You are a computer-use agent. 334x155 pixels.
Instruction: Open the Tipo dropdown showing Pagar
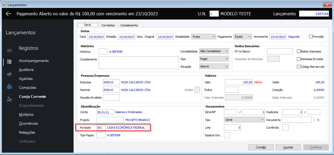coord(214,59)
